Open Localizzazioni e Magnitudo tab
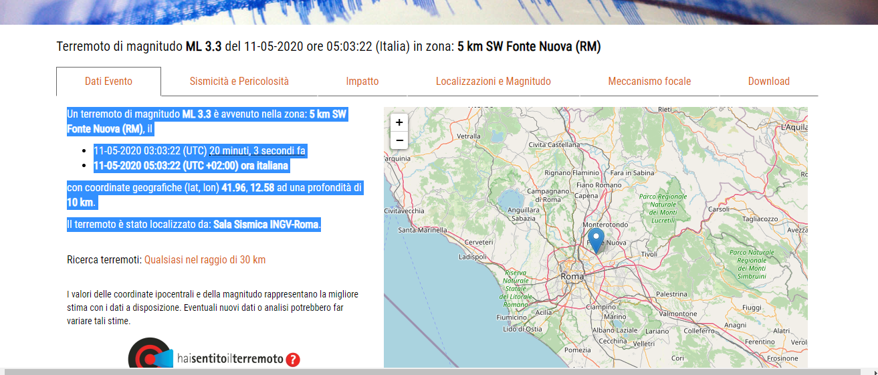This screenshot has width=878, height=375. pos(493,82)
